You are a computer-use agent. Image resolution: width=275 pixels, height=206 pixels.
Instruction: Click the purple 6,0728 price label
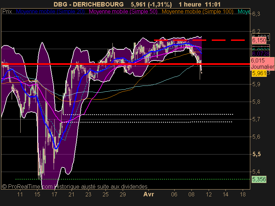click(261, 54)
